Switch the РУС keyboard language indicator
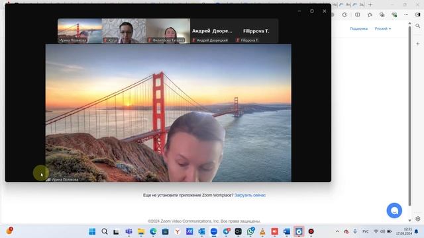The height and width of the screenshot is (238, 424). click(x=365, y=231)
